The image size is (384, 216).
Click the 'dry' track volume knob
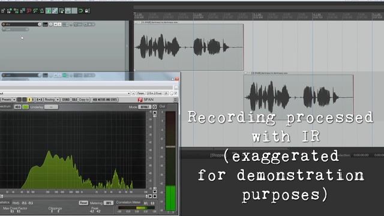point(40,24)
